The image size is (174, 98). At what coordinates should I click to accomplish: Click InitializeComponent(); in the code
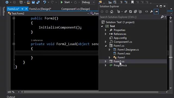(60, 27)
